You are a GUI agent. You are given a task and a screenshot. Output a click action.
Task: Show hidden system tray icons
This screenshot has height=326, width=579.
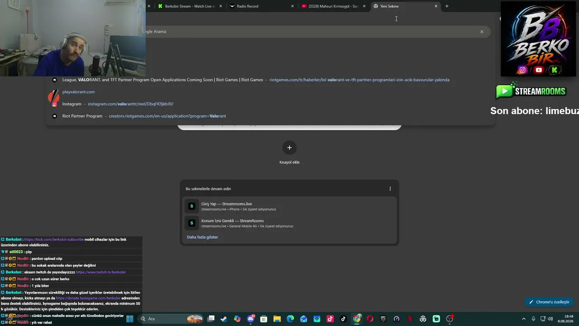click(524, 319)
